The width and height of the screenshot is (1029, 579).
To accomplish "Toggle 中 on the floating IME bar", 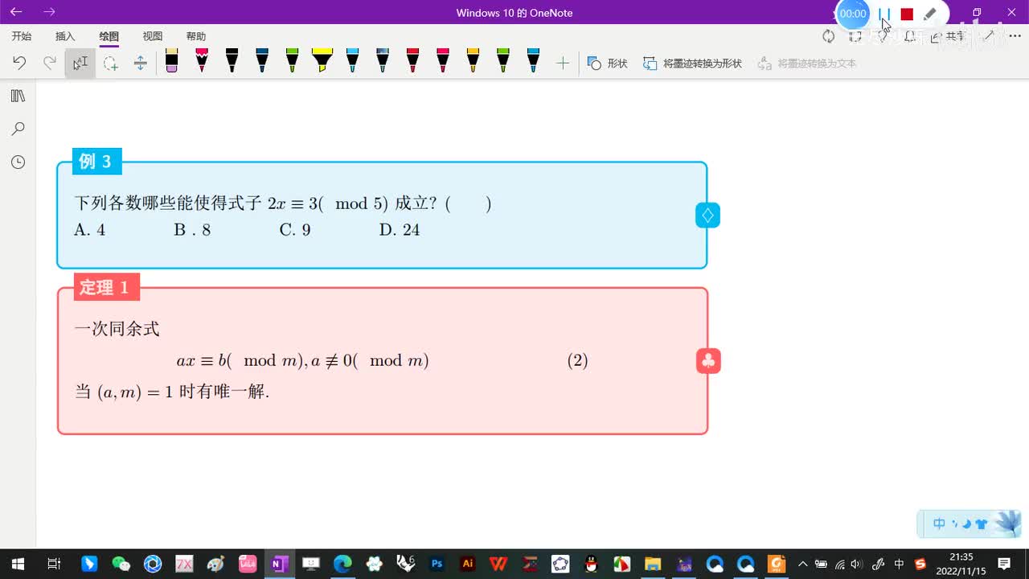I will point(939,524).
